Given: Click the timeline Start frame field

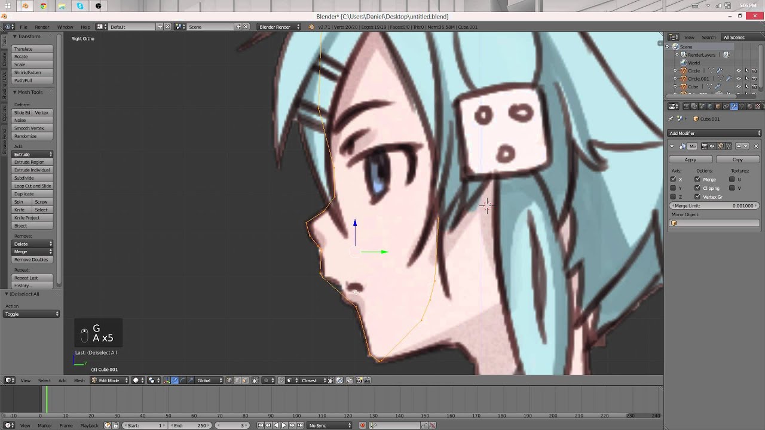Looking at the screenshot, I should tap(145, 425).
